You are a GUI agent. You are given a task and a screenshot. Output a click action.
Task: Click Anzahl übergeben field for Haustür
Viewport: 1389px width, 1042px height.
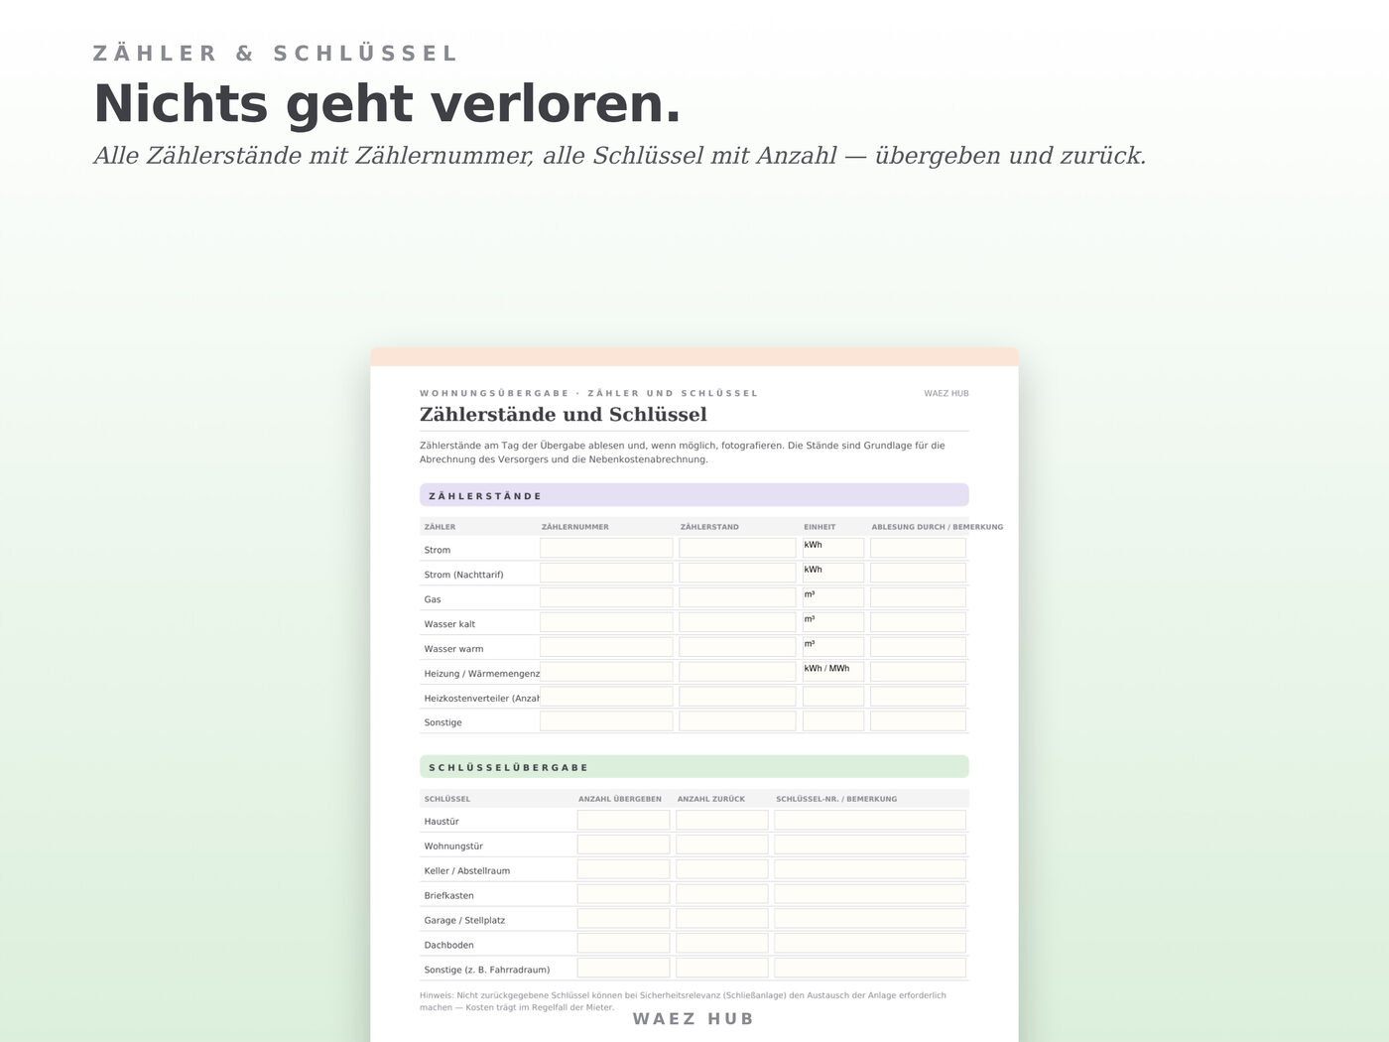click(x=623, y=820)
